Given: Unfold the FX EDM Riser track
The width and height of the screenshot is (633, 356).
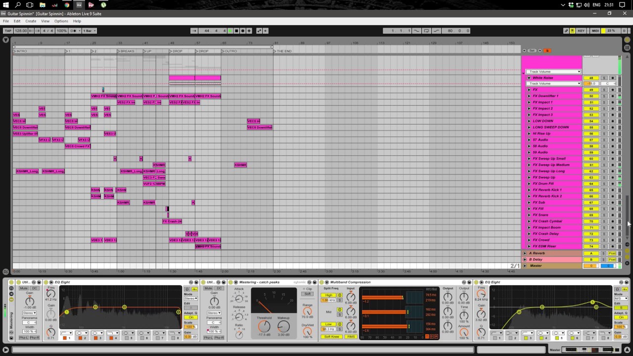Looking at the screenshot, I should point(529,246).
